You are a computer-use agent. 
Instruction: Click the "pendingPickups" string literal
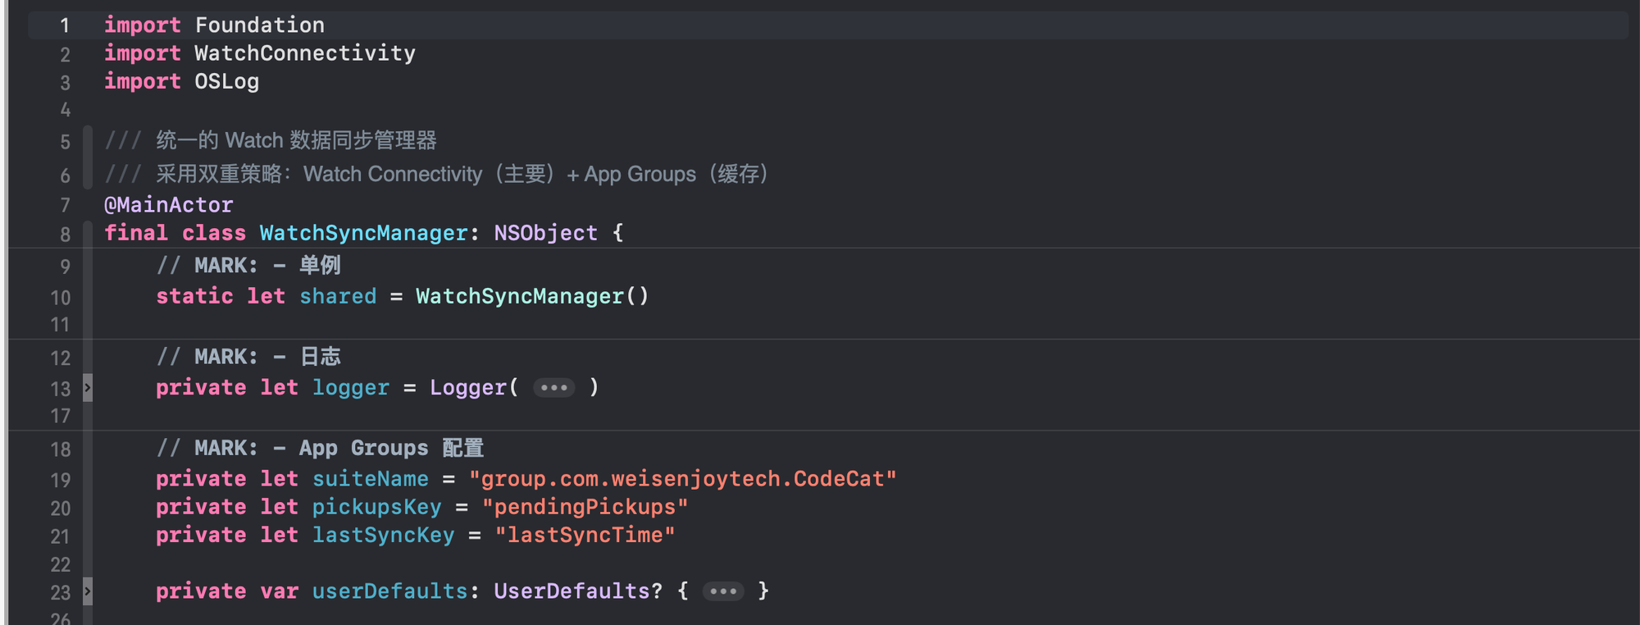(585, 508)
